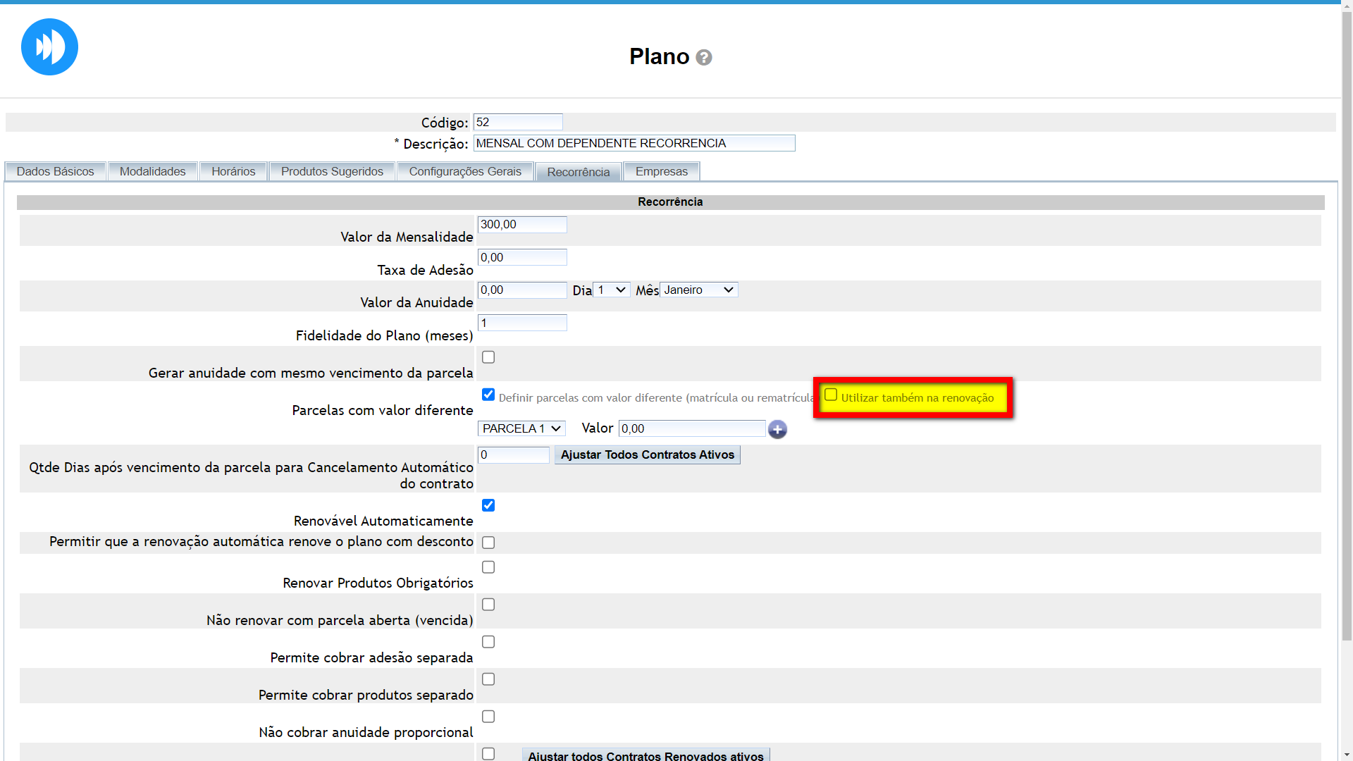This screenshot has width=1353, height=761.
Task: Go to the Empresas tab
Action: click(x=661, y=171)
